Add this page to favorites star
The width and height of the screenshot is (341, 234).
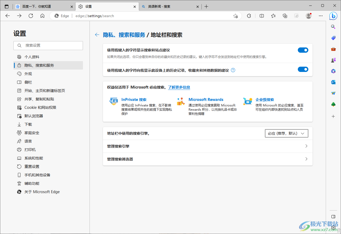[235, 16]
